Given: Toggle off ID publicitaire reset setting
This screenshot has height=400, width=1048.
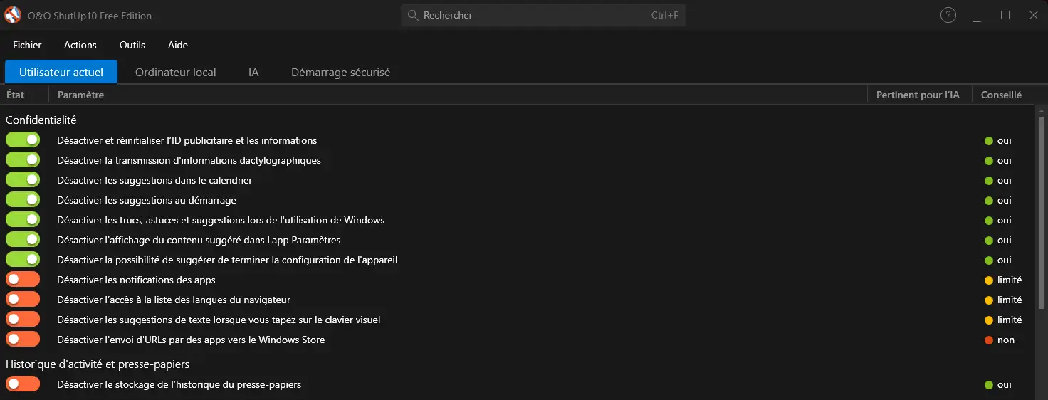Looking at the screenshot, I should [x=23, y=140].
